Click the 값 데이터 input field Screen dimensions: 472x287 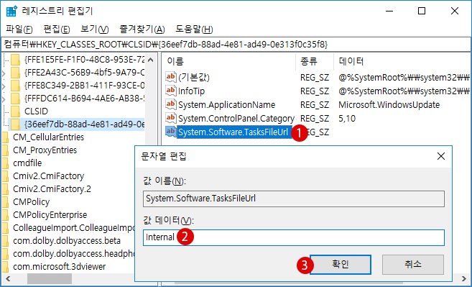pos(294,237)
